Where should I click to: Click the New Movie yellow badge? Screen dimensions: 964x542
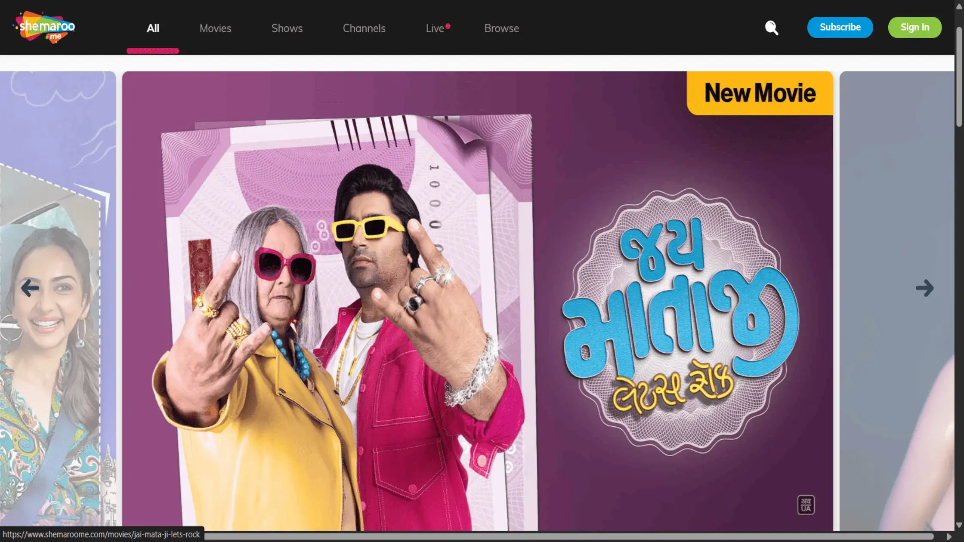pos(760,92)
